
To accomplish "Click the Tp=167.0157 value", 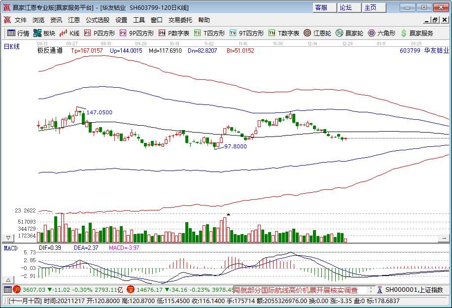I will click(x=87, y=51).
